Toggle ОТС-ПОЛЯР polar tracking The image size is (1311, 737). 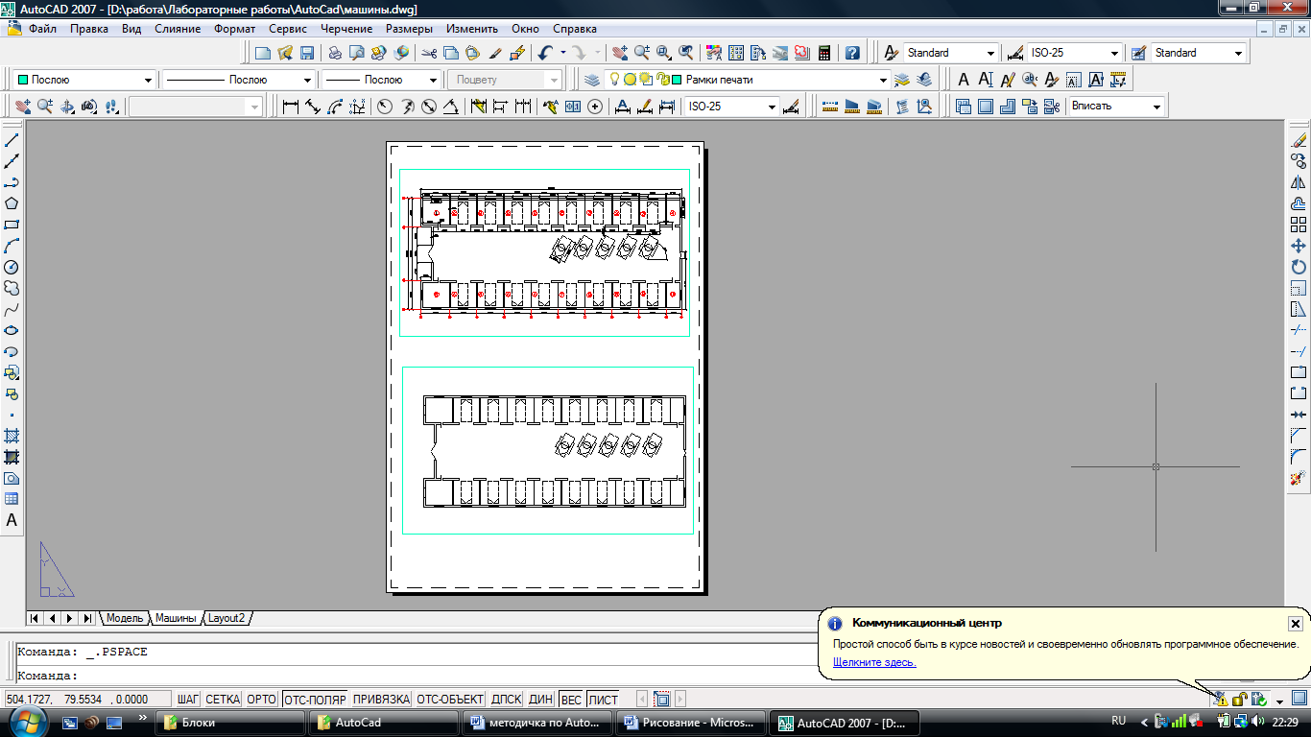tap(315, 700)
